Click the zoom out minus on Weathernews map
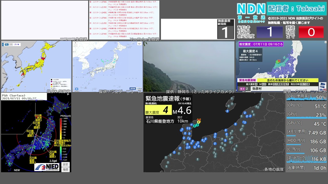Screen dimensions: 328x184 75,46
